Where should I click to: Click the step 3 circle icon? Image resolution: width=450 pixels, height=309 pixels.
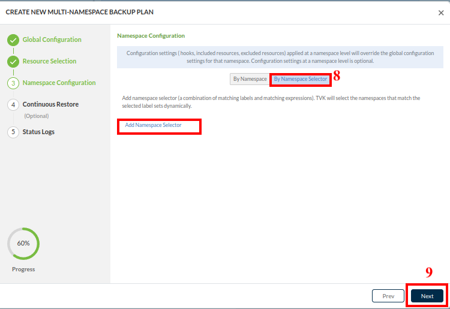point(13,83)
